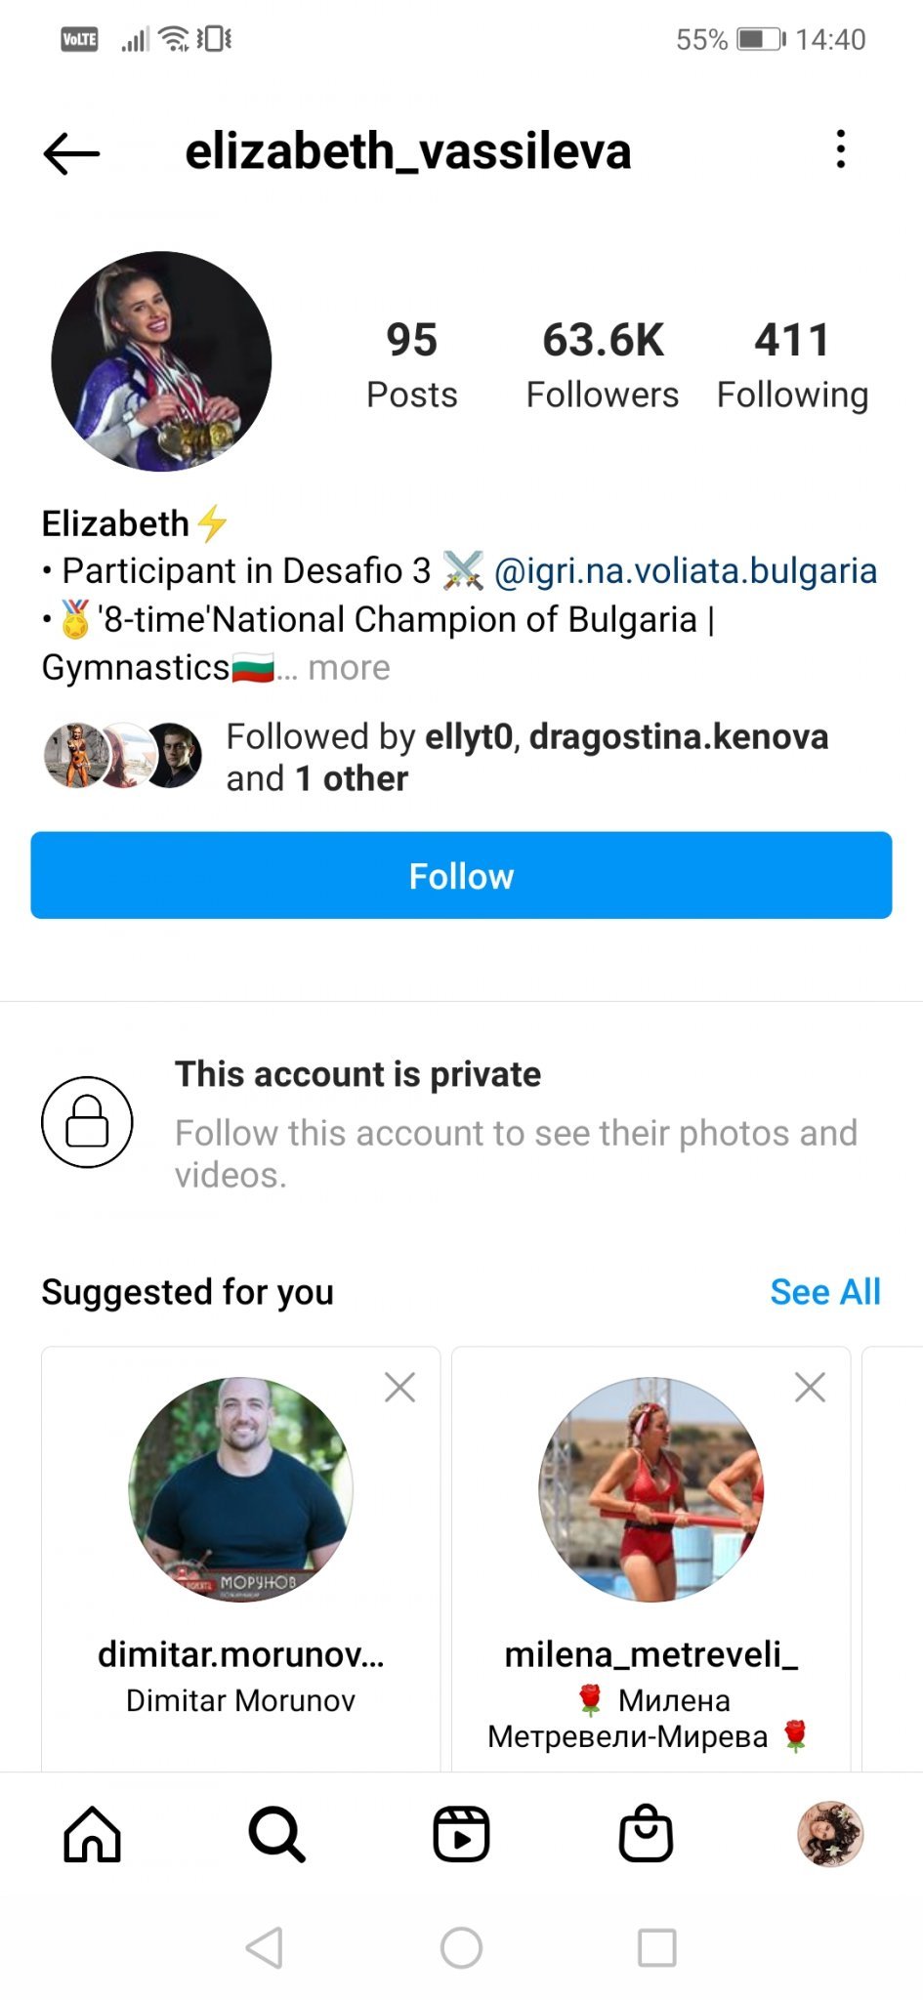View the 411 Following list
Image resolution: width=923 pixels, height=2000 pixels.
pos(792,364)
